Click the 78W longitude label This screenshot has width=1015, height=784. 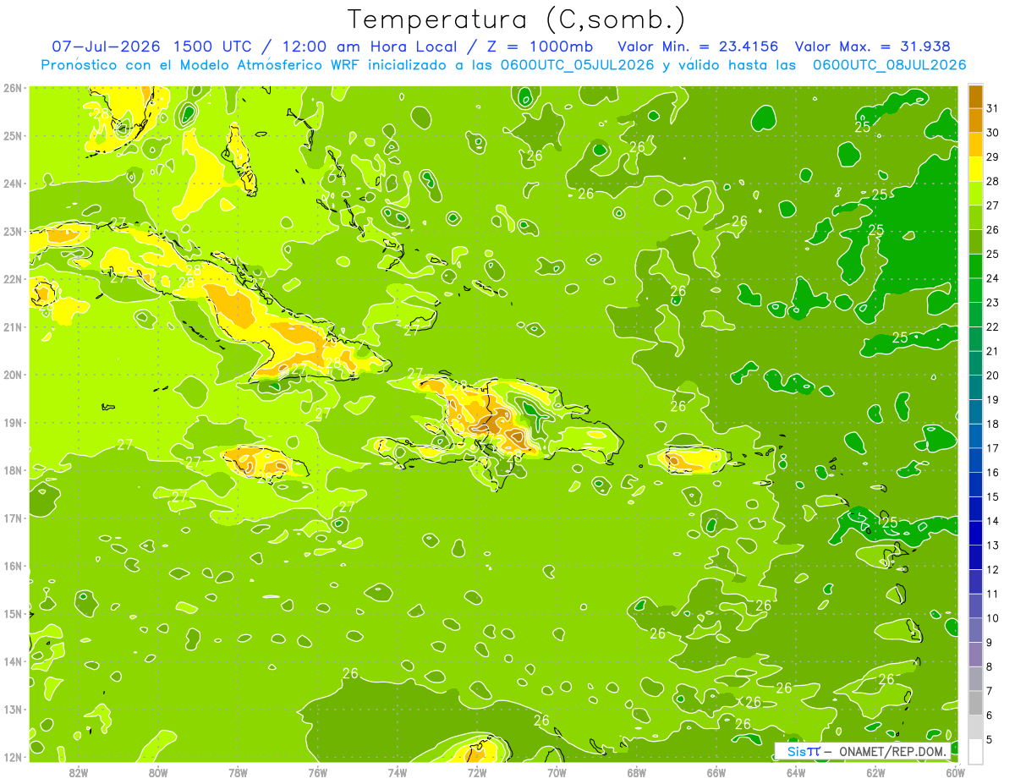tap(238, 772)
